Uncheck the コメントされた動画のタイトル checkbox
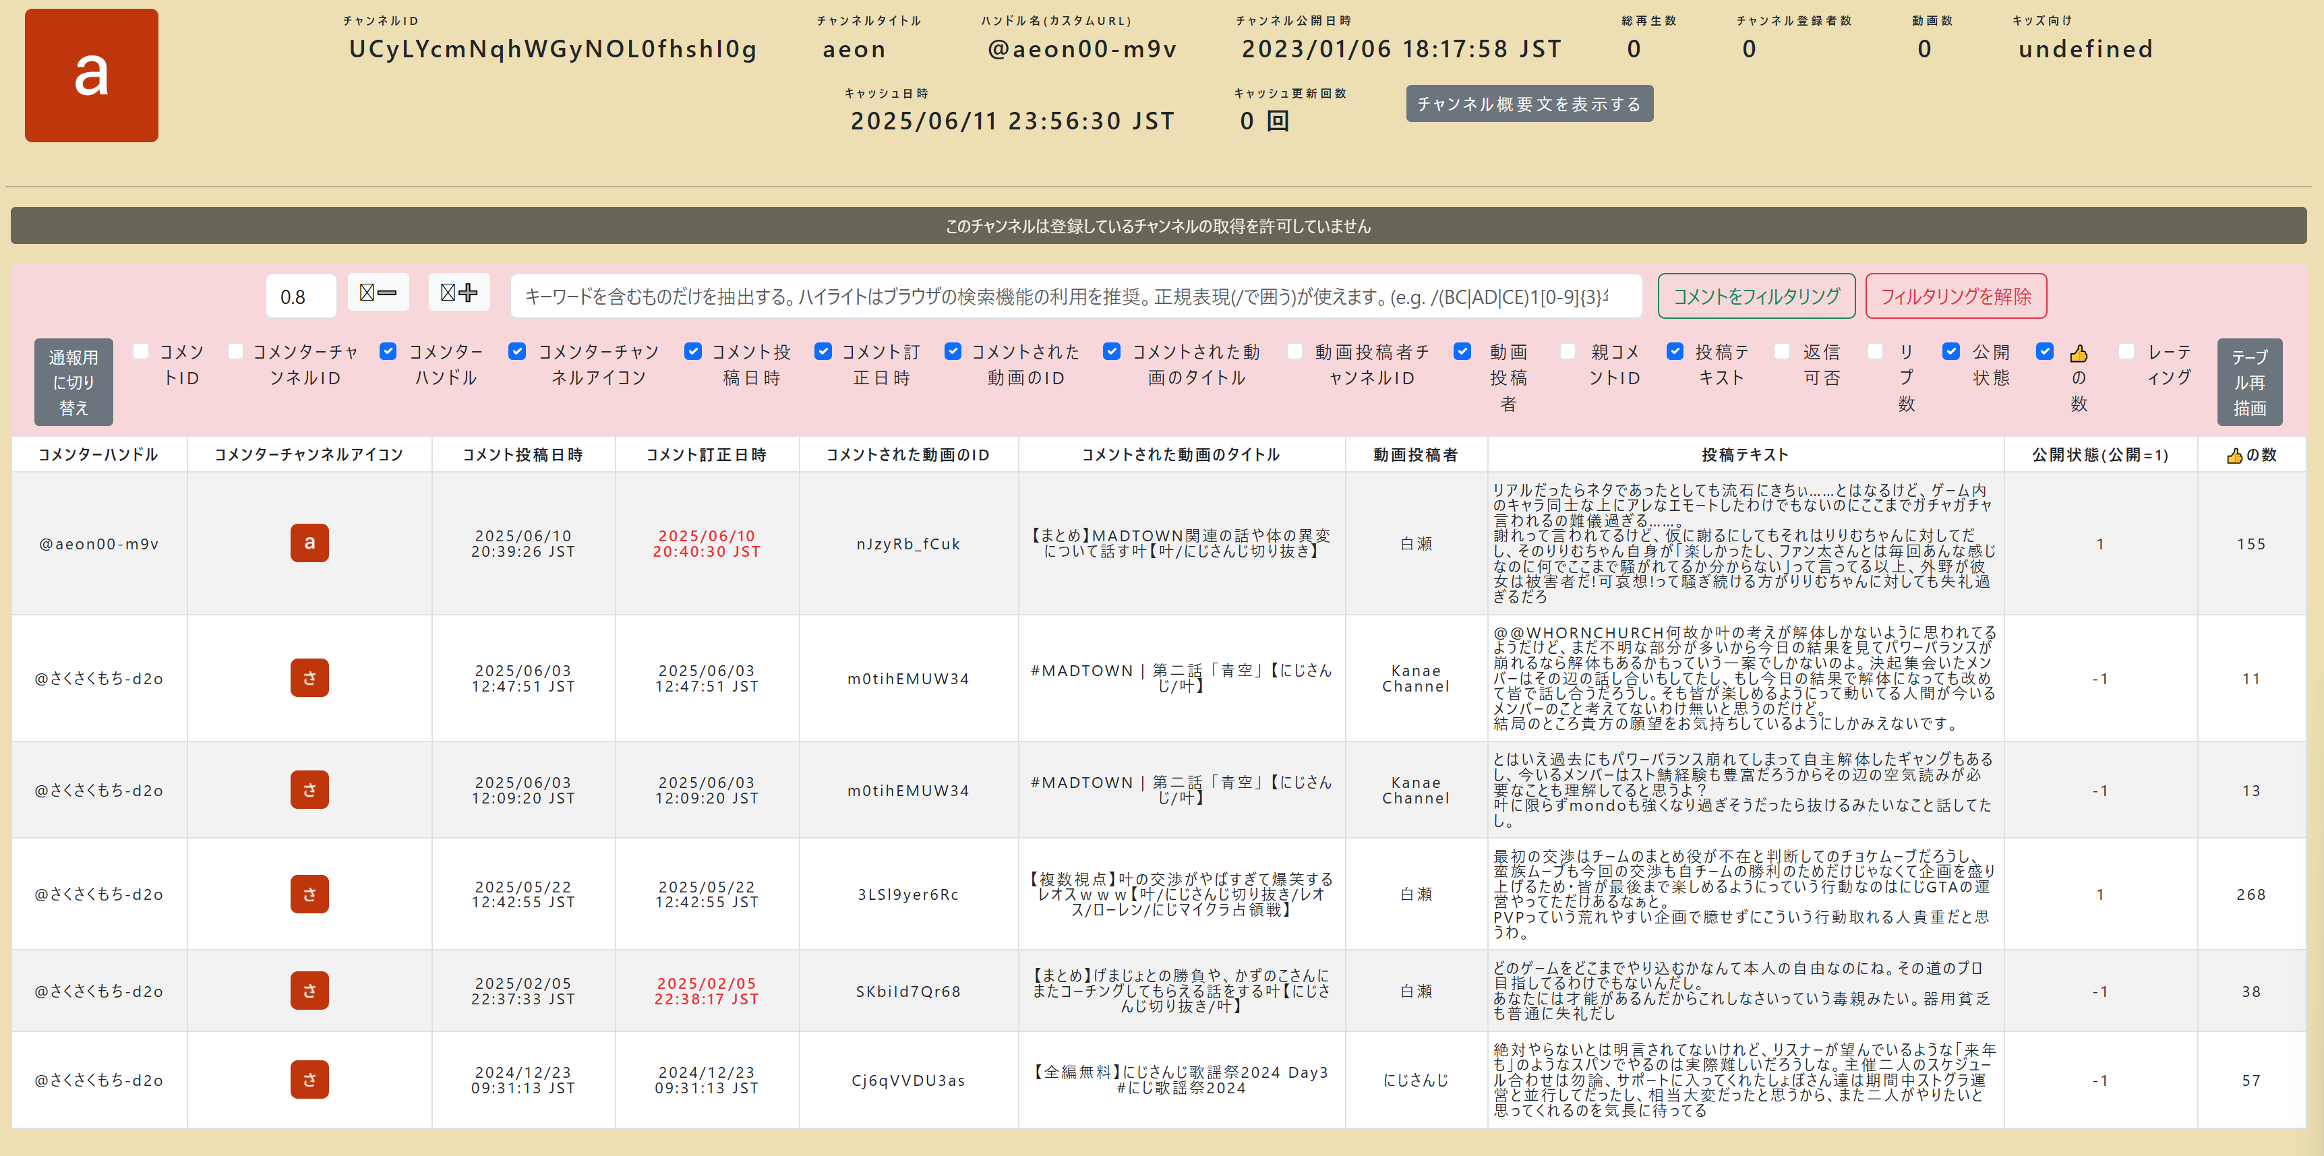This screenshot has width=2324, height=1156. [x=1112, y=352]
